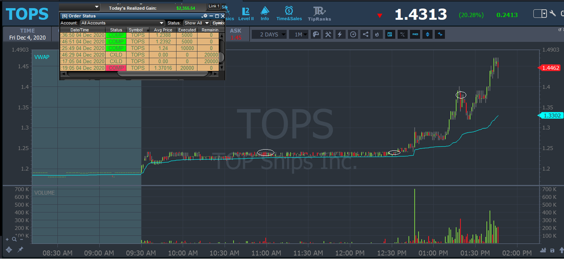This screenshot has height=259, width=564.
Task: Open the Time&Sales window
Action: click(289, 14)
